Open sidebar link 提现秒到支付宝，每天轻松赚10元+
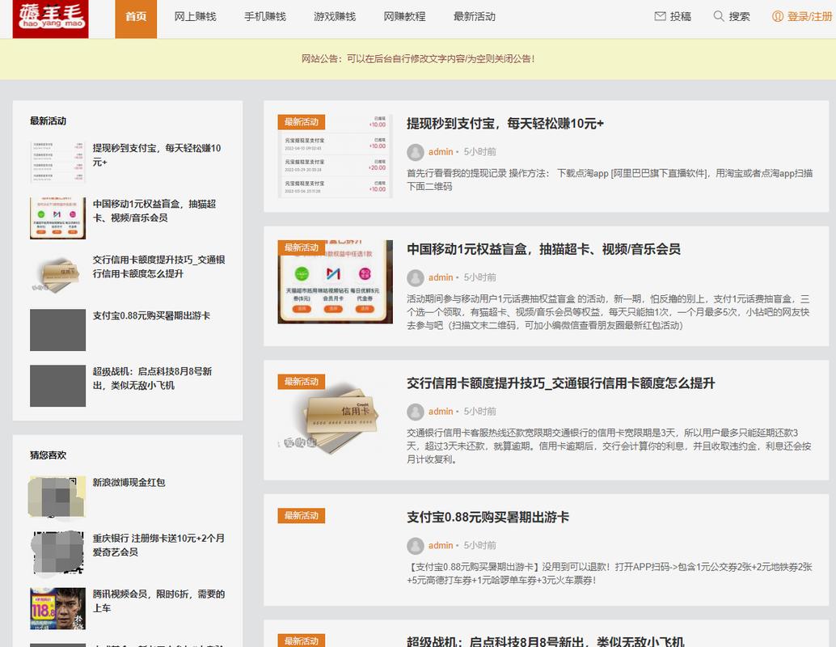This screenshot has height=647, width=836. click(x=157, y=154)
